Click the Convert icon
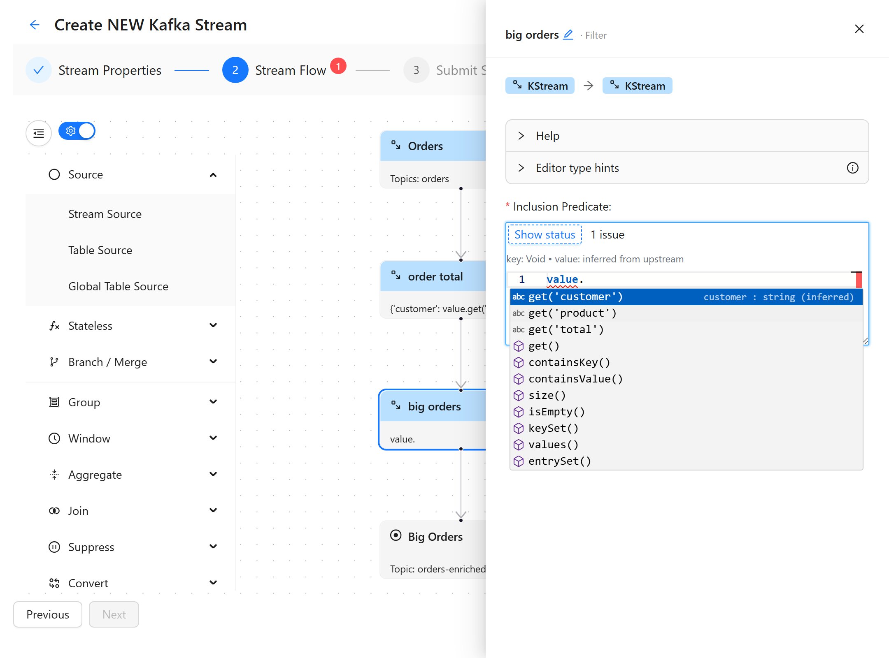 [x=54, y=583]
